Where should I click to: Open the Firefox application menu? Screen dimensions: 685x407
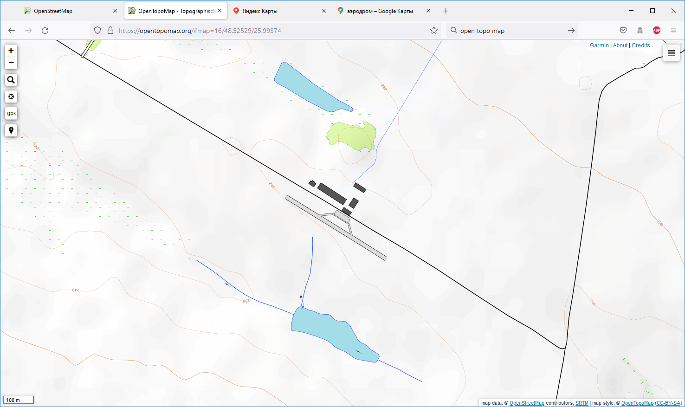[x=673, y=31]
